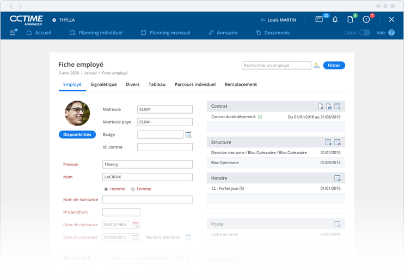Open the Documents menu
The width and height of the screenshot is (404, 273).
(x=273, y=33)
